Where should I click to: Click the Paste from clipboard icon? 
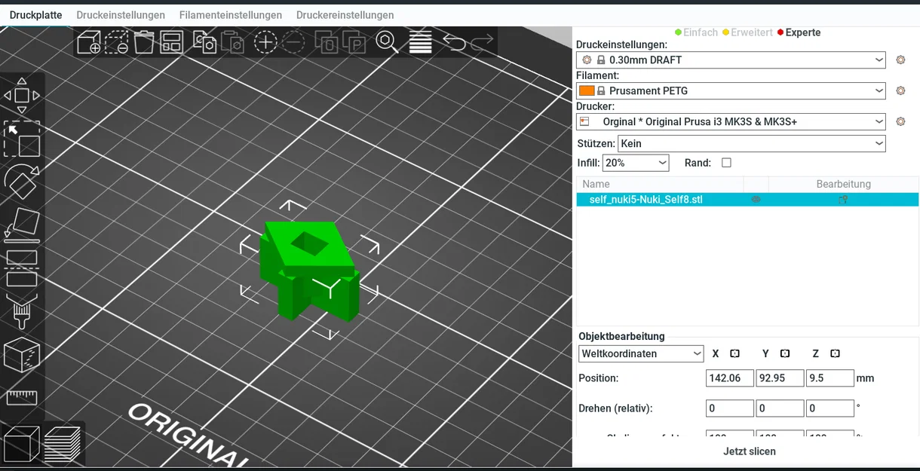(232, 42)
